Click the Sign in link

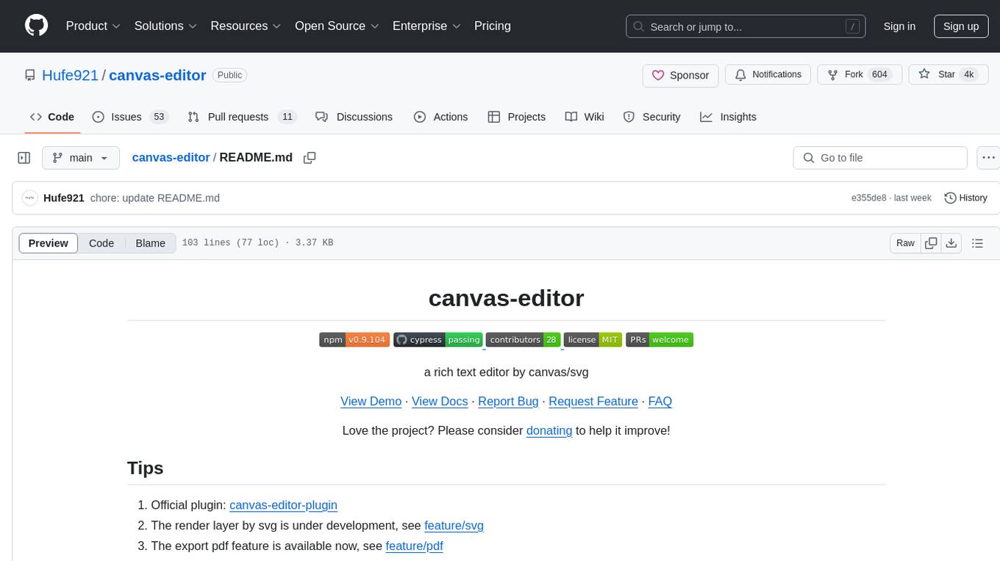pyautogui.click(x=899, y=26)
